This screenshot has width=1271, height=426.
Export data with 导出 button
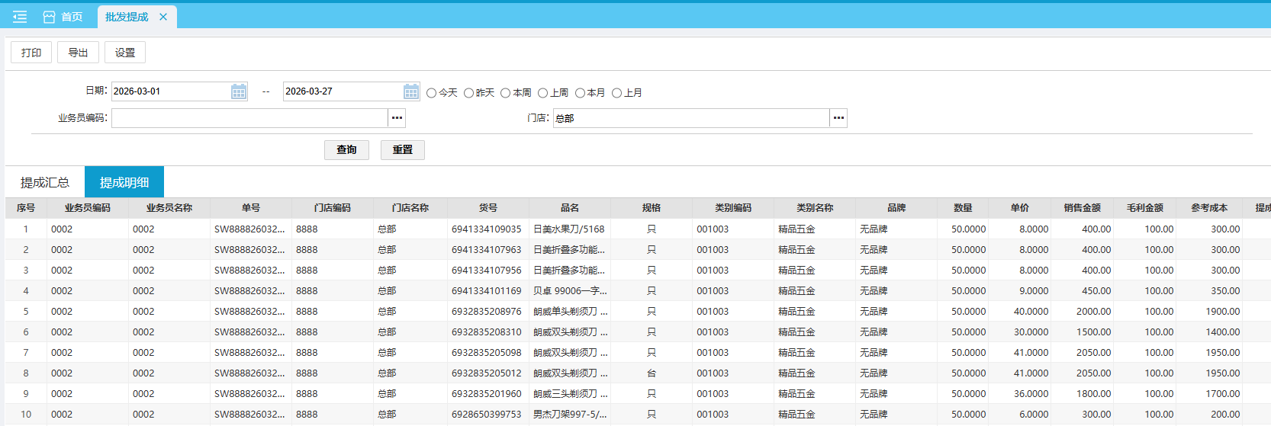78,53
